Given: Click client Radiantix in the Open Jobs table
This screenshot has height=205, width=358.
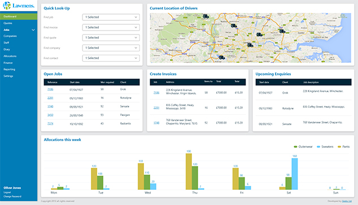Looking at the screenshot, I should pos(125,124).
